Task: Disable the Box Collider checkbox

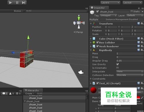Action: pos(97,42)
